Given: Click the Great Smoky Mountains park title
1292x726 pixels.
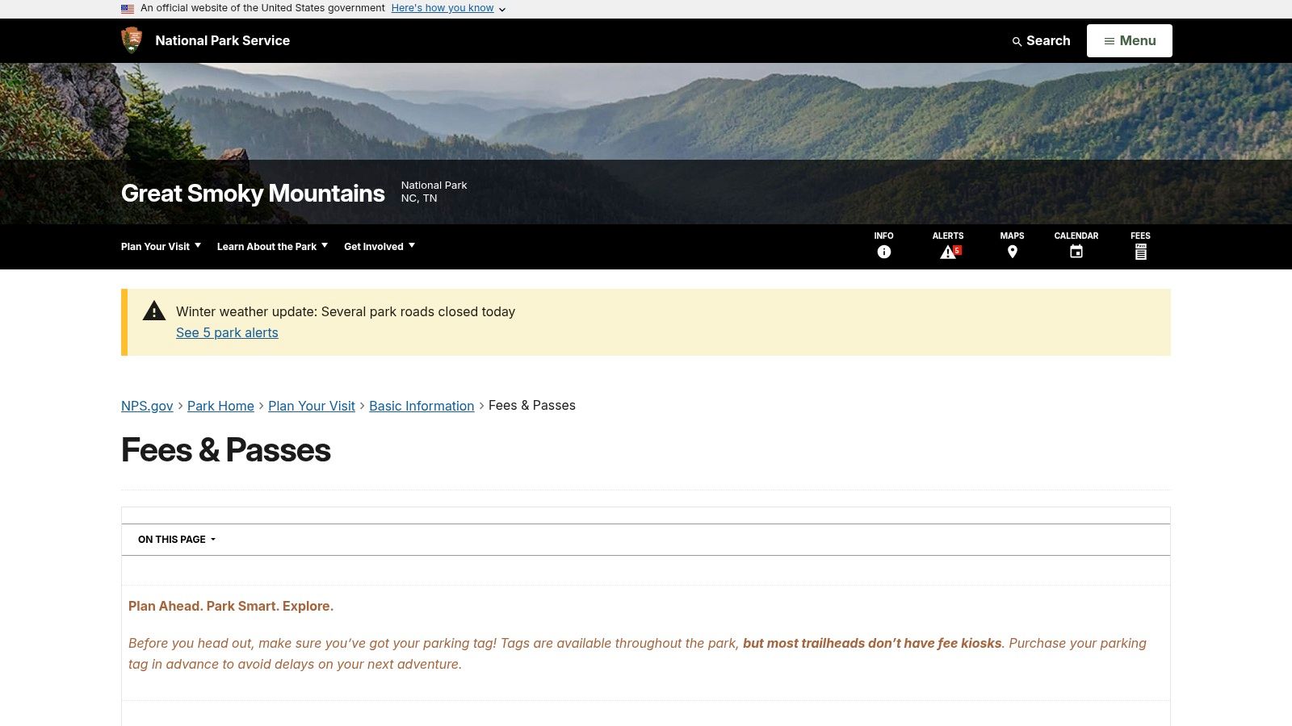Looking at the screenshot, I should (253, 194).
